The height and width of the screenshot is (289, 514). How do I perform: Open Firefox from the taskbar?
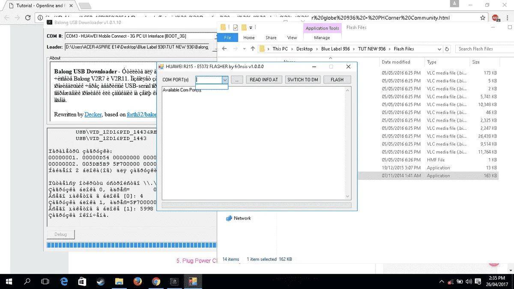pyautogui.click(x=137, y=281)
